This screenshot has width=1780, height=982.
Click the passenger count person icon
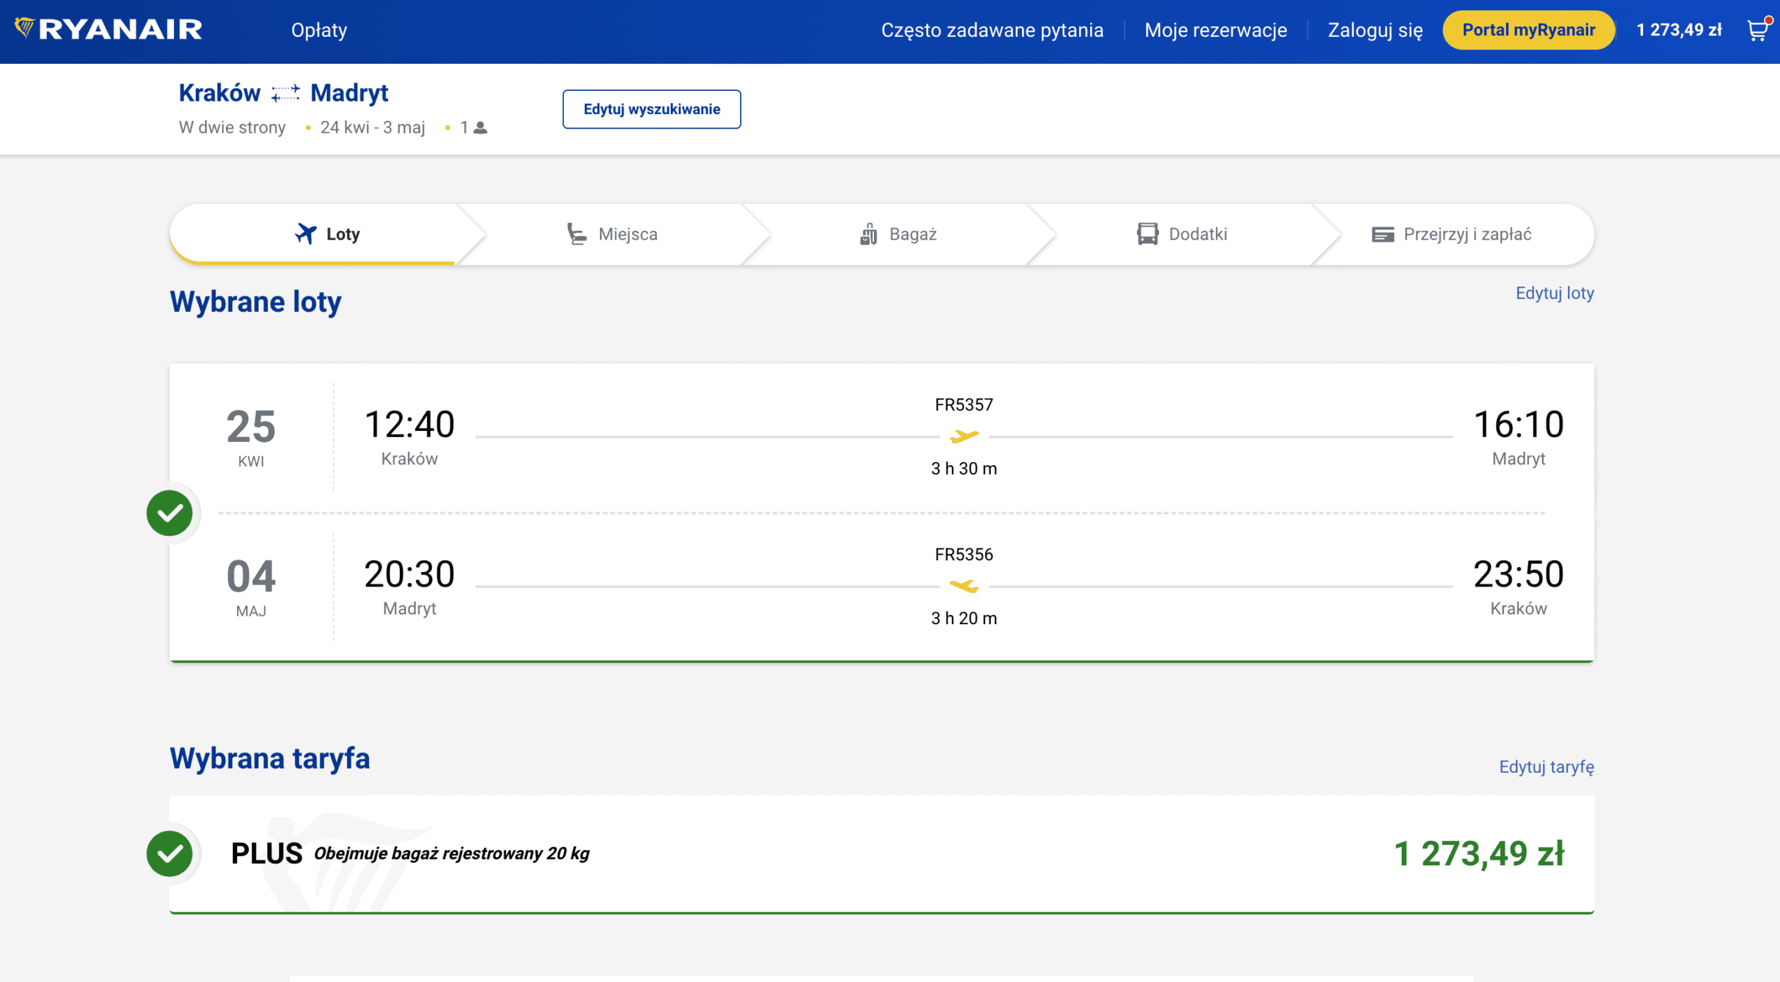480,128
